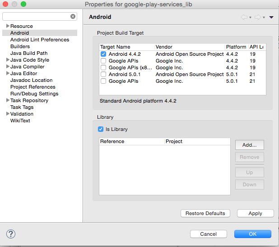The height and width of the screenshot is (247, 279).
Task: Click the Remove library button
Action: pos(250,157)
